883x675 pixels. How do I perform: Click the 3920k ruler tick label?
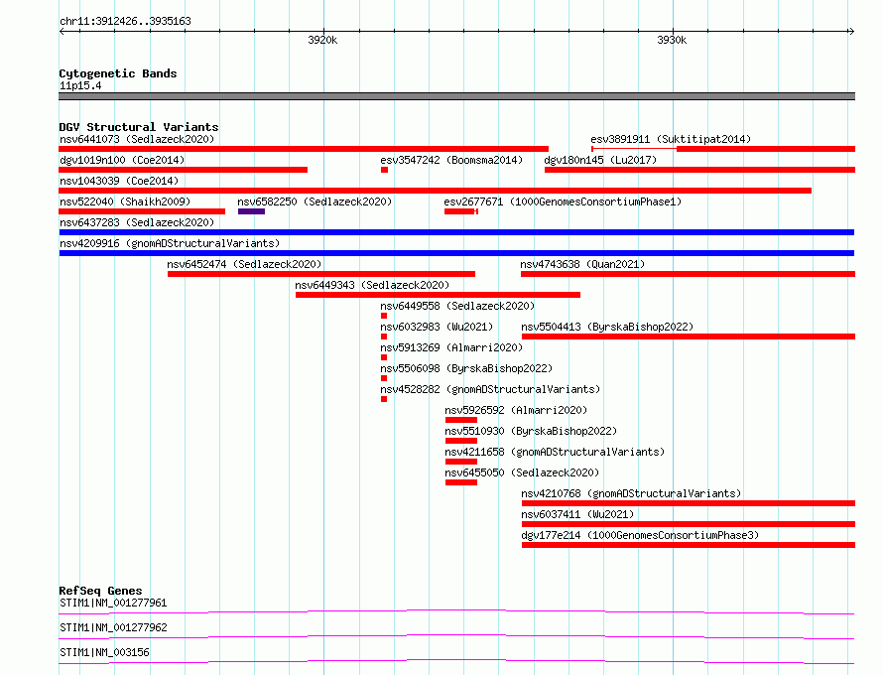click(x=322, y=40)
